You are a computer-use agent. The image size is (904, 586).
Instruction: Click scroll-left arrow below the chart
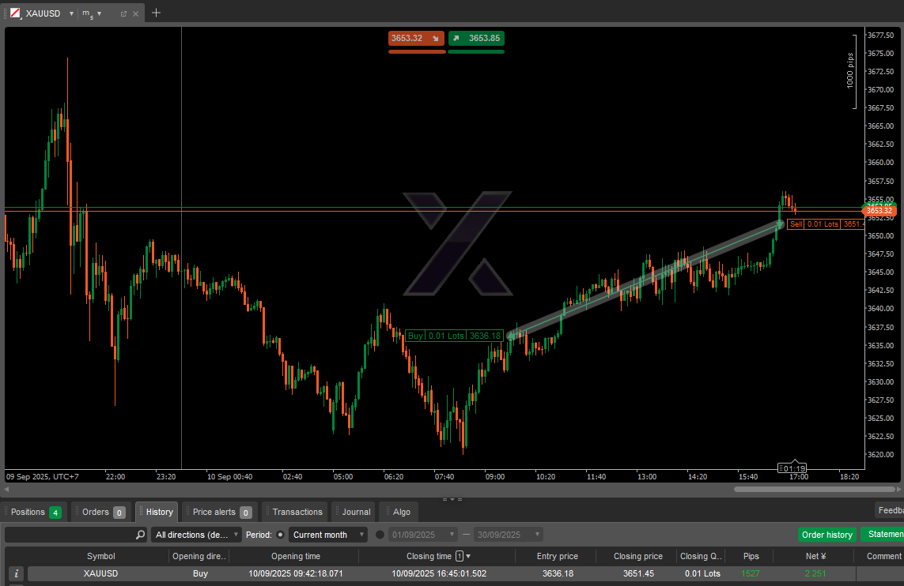[8, 490]
